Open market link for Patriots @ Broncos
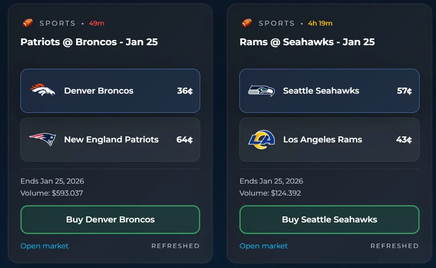Image resolution: width=436 pixels, height=268 pixels. [44, 246]
